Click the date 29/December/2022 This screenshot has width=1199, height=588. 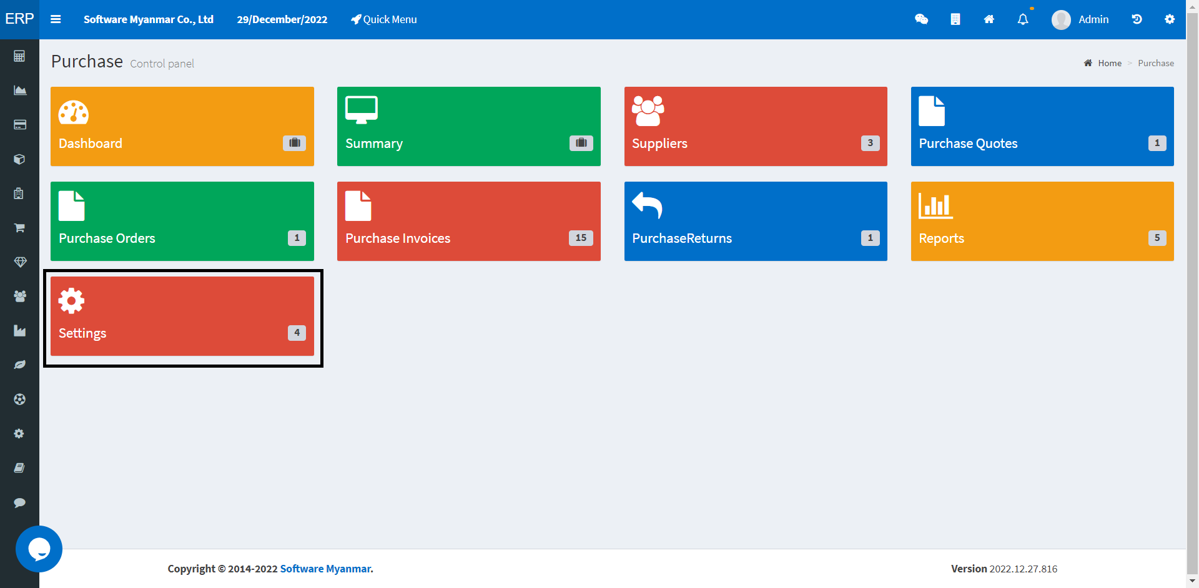pyautogui.click(x=282, y=19)
